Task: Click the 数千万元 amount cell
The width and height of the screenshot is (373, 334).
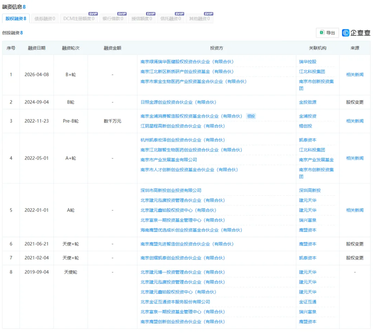Action: [113, 121]
